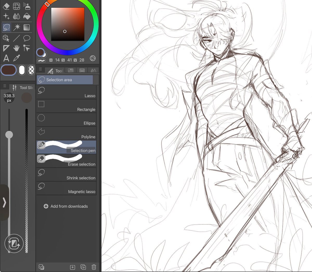Open the tab right of the Tool tab
The height and width of the screenshot is (272, 312).
tap(70, 70)
